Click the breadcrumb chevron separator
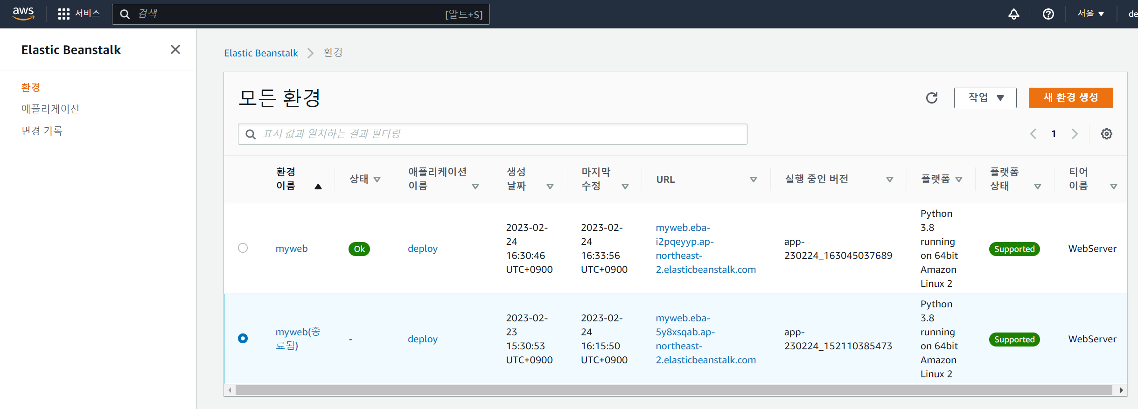 [311, 53]
